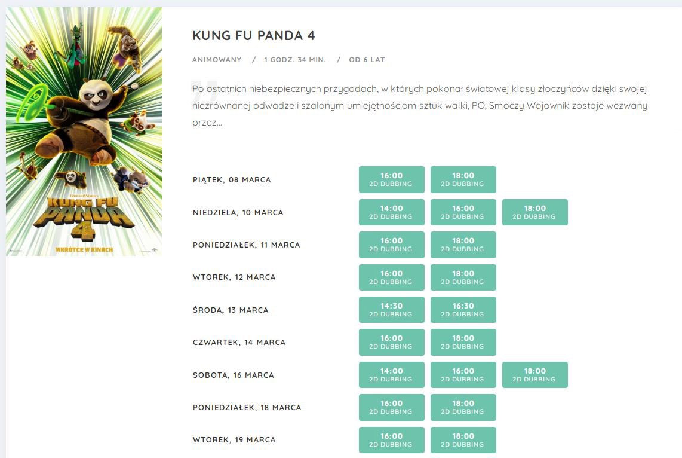The image size is (682, 458).
Task: Choose Sunday 10 March 14:00 screening
Action: pyautogui.click(x=391, y=212)
